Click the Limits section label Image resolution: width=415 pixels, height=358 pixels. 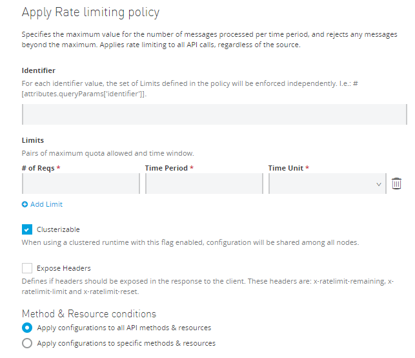click(x=33, y=140)
